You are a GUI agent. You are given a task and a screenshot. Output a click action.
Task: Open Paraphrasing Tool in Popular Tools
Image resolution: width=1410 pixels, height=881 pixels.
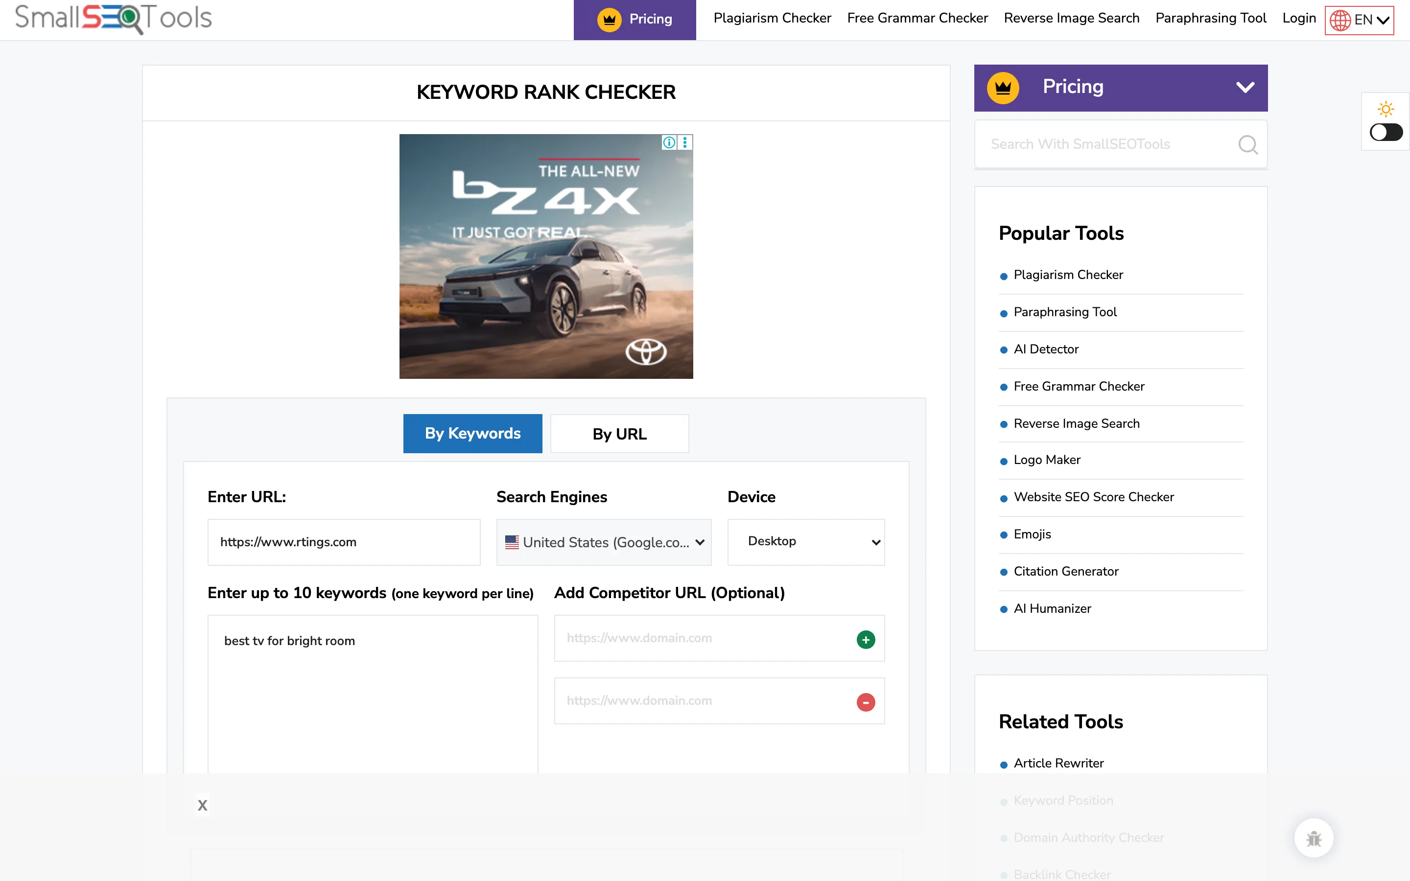(x=1065, y=312)
